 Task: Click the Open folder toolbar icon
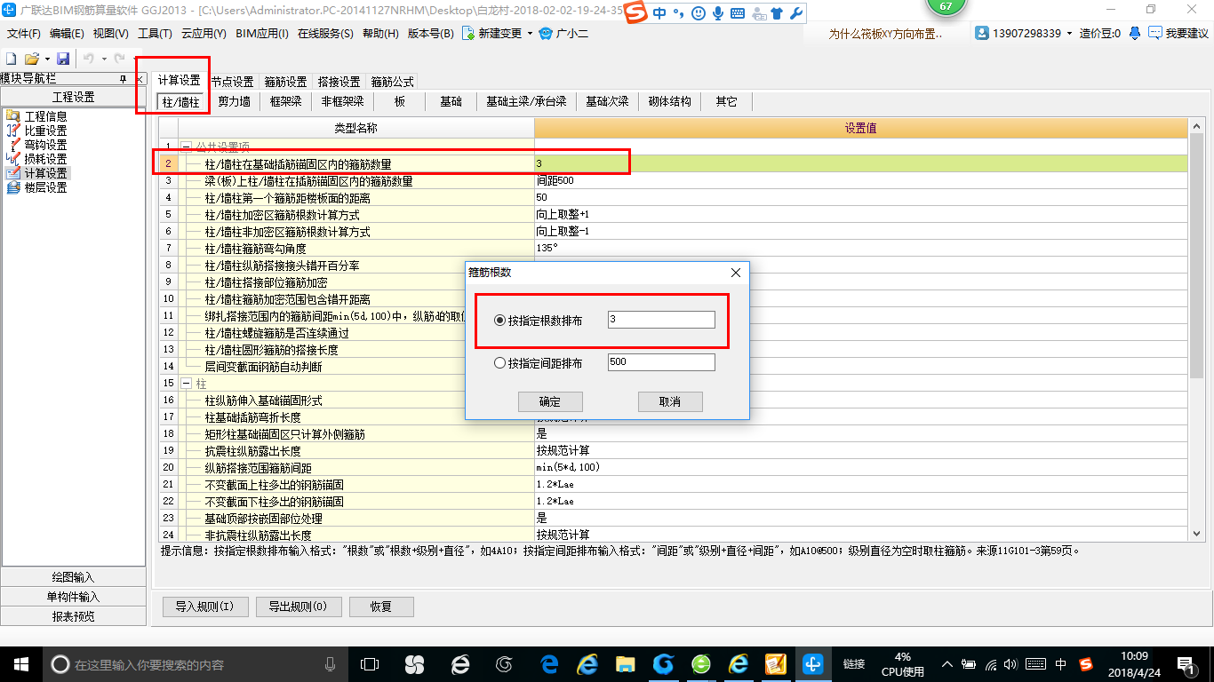[31, 58]
